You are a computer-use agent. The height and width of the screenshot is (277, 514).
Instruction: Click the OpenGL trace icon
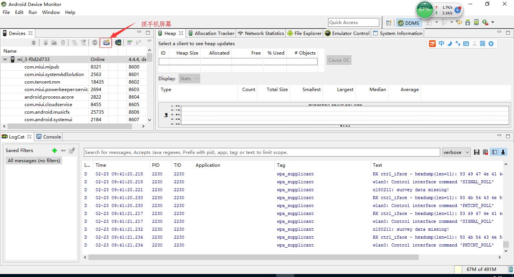(x=138, y=43)
